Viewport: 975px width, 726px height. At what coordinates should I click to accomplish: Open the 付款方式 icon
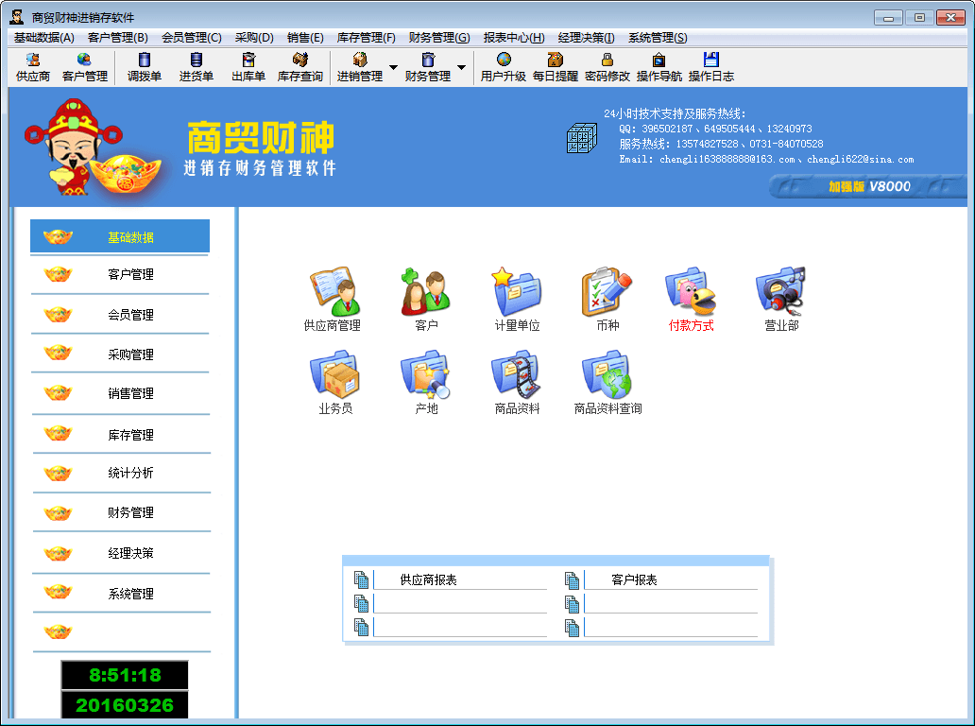691,292
